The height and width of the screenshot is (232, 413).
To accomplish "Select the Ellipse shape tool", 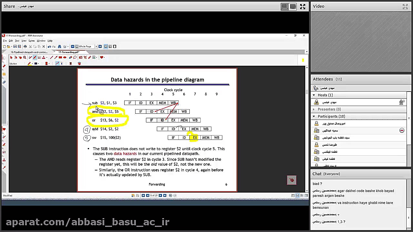I will (x=65, y=57).
